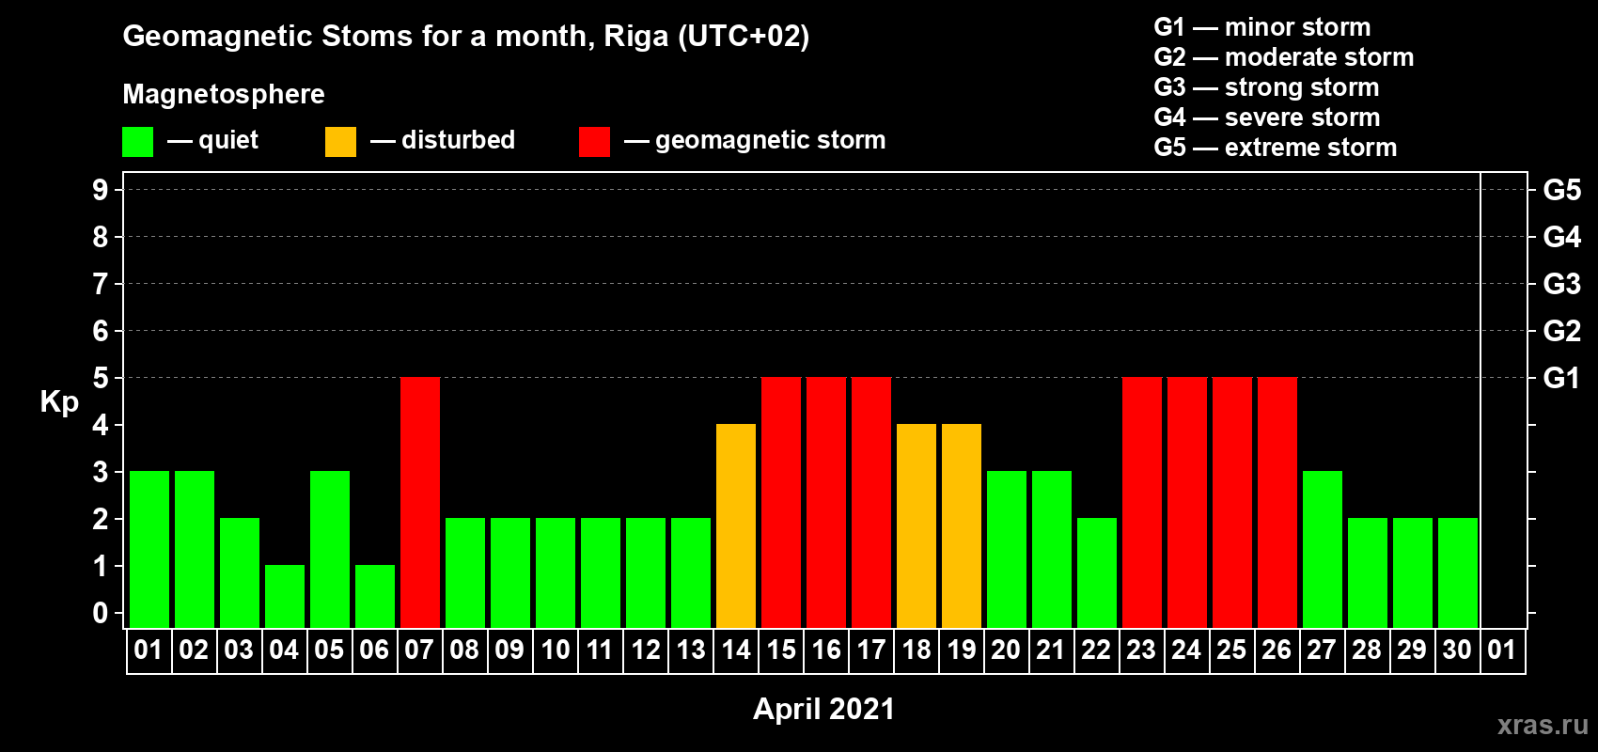1598x752 pixels.
Task: Click the red bar for day 15
Action: click(x=781, y=503)
